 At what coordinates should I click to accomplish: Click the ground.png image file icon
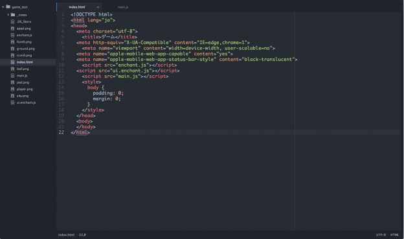12,49
